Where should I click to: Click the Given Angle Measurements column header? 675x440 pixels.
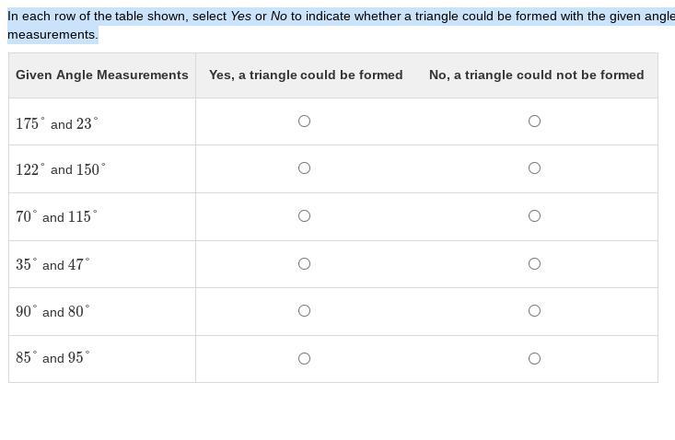pyautogui.click(x=102, y=75)
